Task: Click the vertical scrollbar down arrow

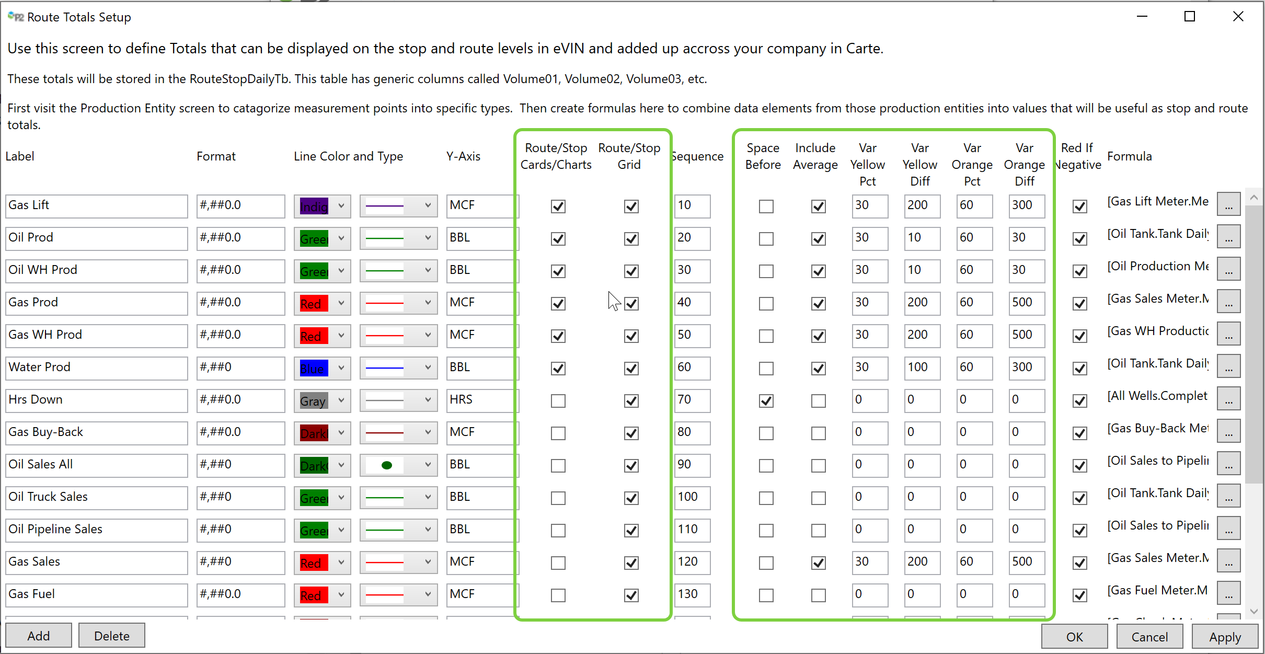Action: 1253,611
